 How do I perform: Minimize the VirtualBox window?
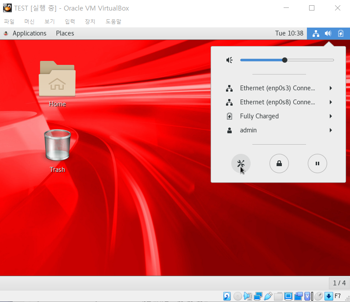(x=286, y=8)
